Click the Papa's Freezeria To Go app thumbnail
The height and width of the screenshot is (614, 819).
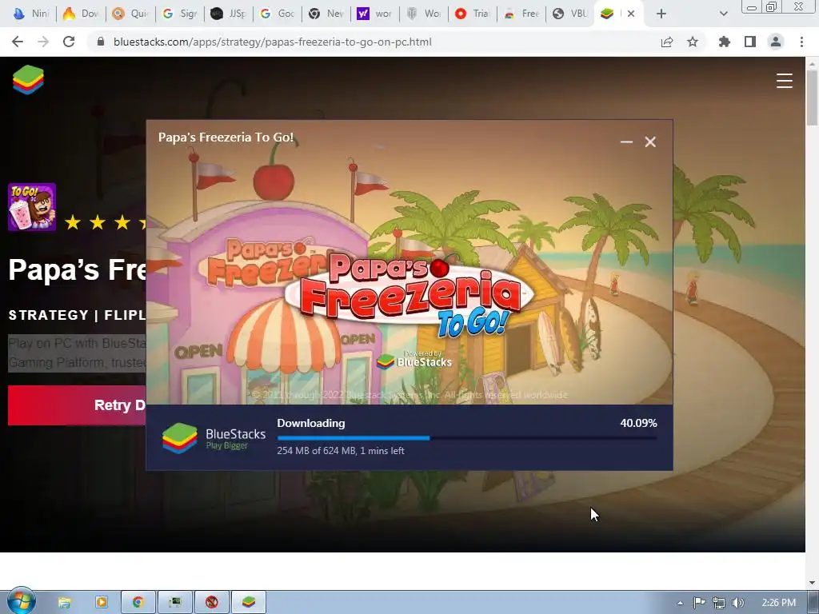point(32,207)
